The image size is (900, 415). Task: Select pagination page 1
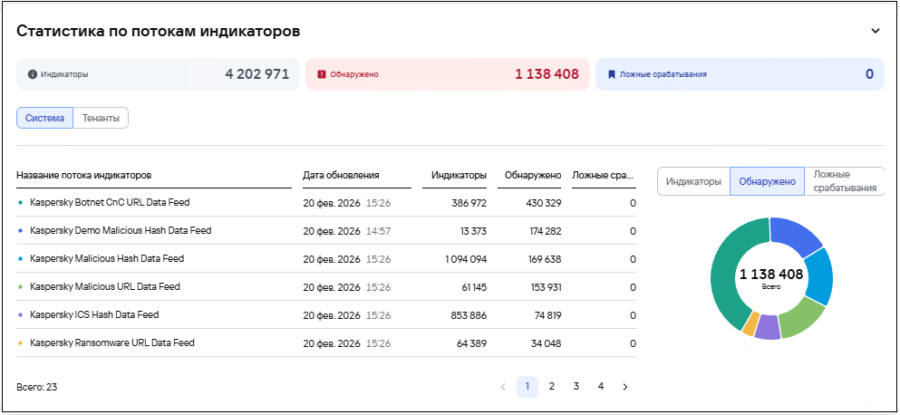527,387
